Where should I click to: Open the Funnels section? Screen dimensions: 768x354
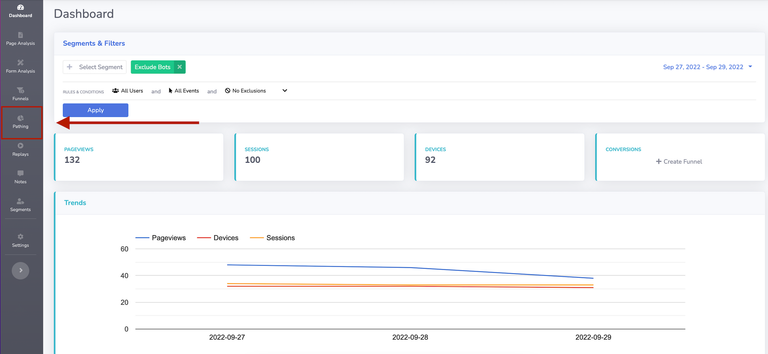[x=20, y=94]
